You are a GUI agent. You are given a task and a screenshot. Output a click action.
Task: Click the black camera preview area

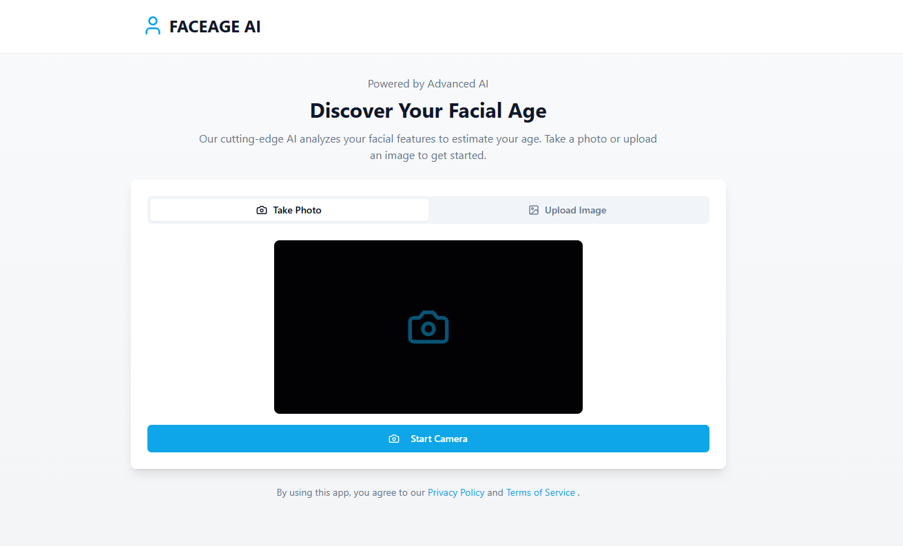coord(428,327)
